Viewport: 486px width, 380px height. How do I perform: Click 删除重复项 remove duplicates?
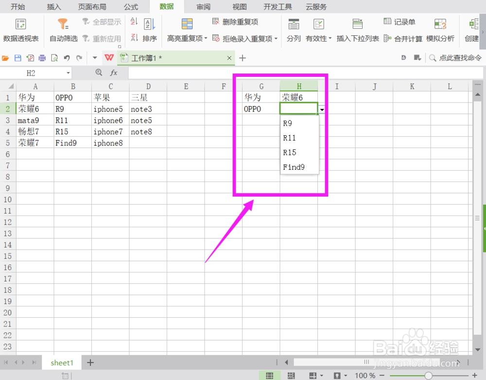(x=235, y=22)
